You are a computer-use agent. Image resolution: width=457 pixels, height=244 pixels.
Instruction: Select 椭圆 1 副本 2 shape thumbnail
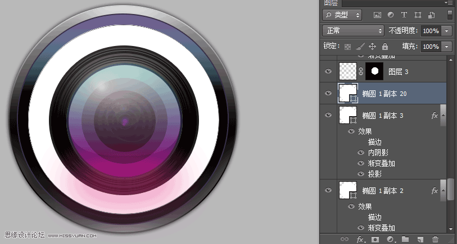pos(348,190)
